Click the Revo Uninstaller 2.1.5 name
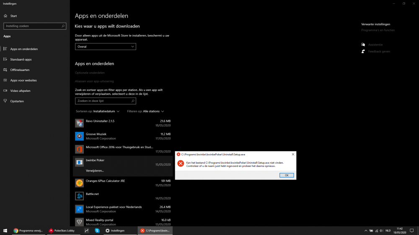 tap(100, 121)
